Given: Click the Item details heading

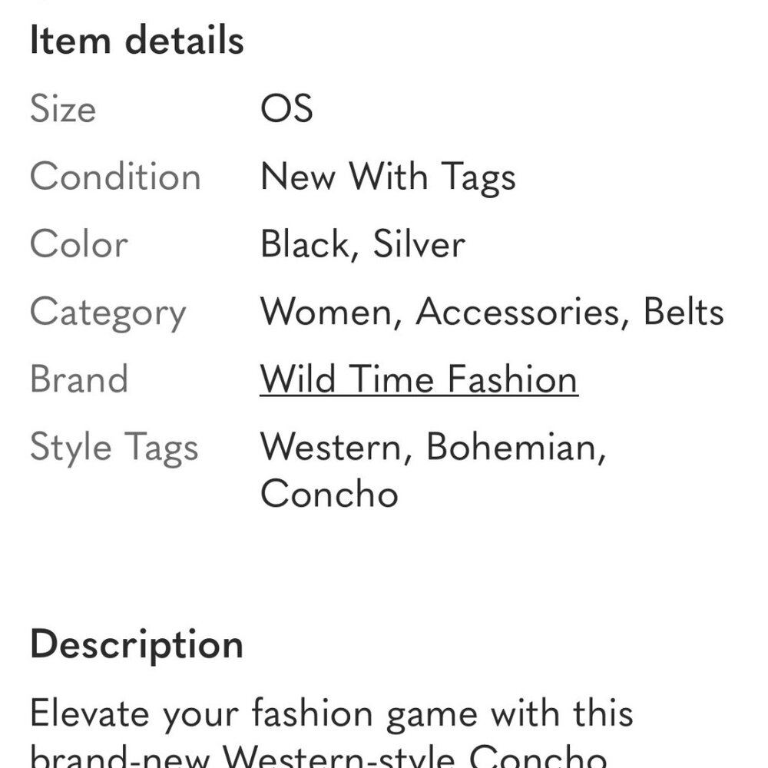Looking at the screenshot, I should tap(137, 41).
